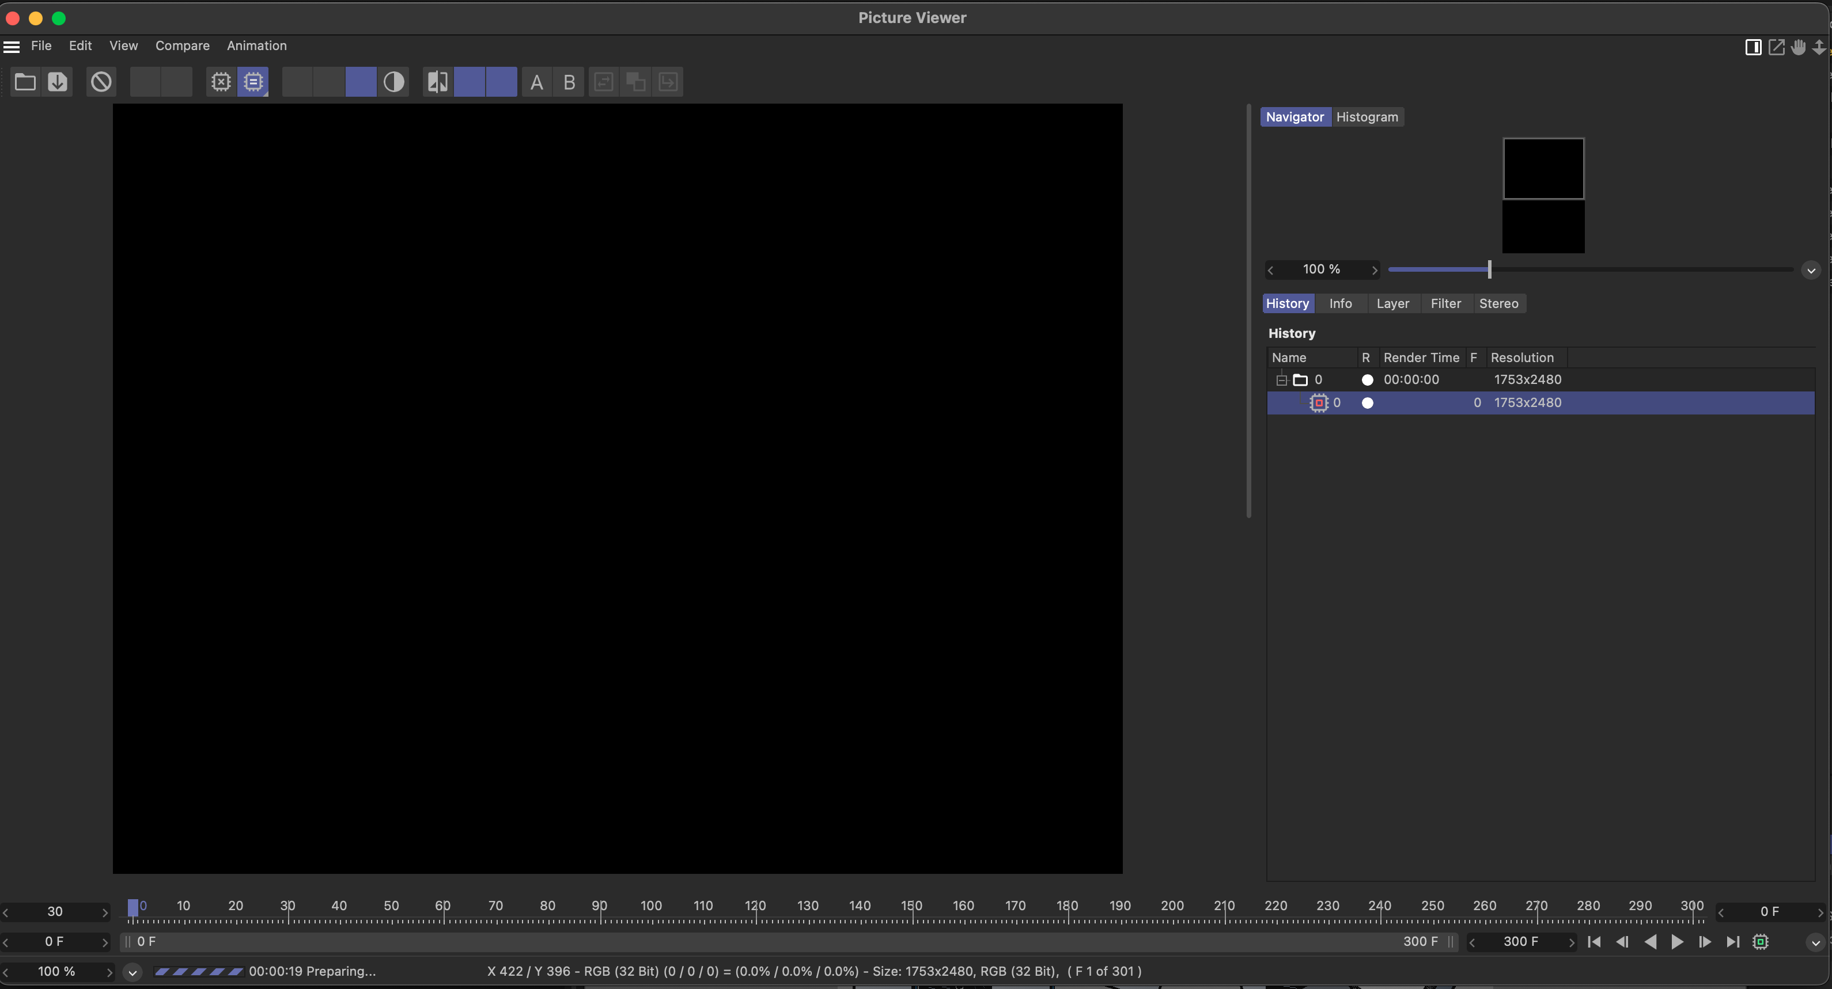The image size is (1832, 989).
Task: Toggle the half-filled circle contrast icon
Action: 393,82
